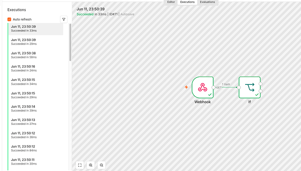Zoom out of the workflow canvas
Image resolution: width=301 pixels, height=171 pixels.
coord(102,165)
